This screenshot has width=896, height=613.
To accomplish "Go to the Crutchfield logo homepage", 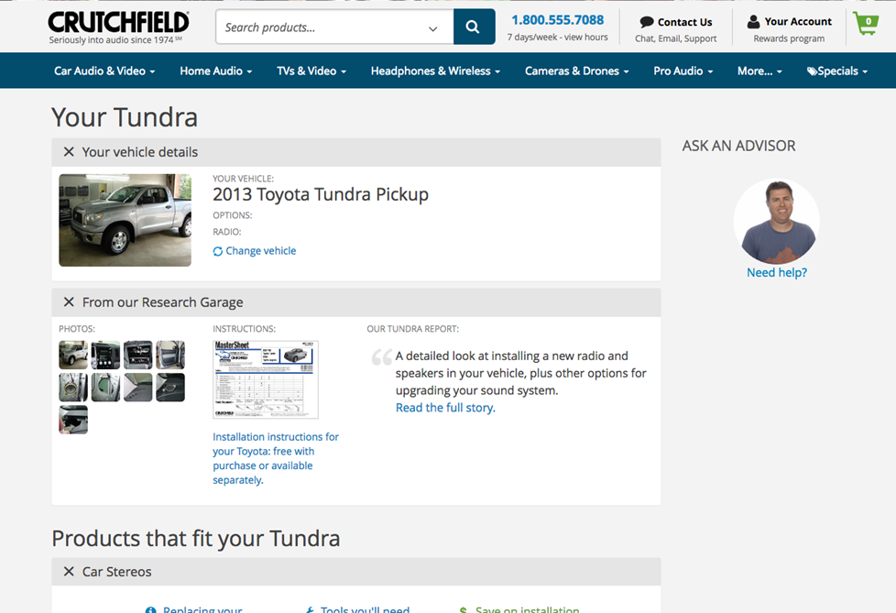I will pyautogui.click(x=118, y=22).
